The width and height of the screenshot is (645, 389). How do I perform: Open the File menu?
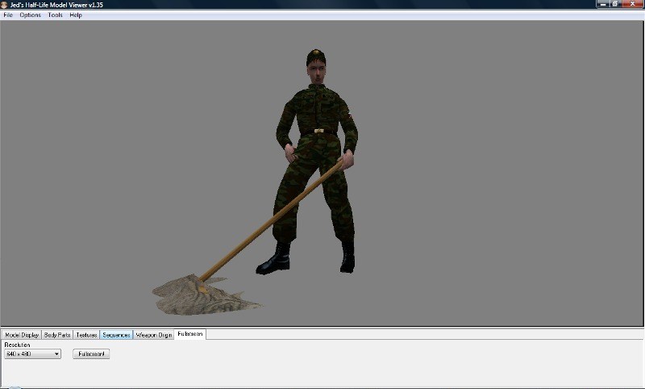coord(8,15)
